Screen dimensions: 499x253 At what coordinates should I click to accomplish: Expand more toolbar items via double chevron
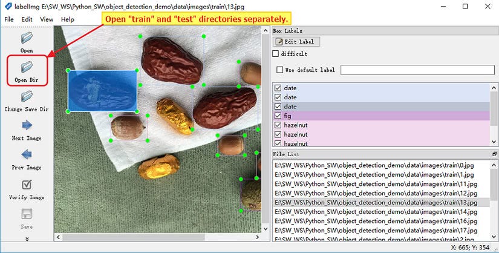click(27, 238)
